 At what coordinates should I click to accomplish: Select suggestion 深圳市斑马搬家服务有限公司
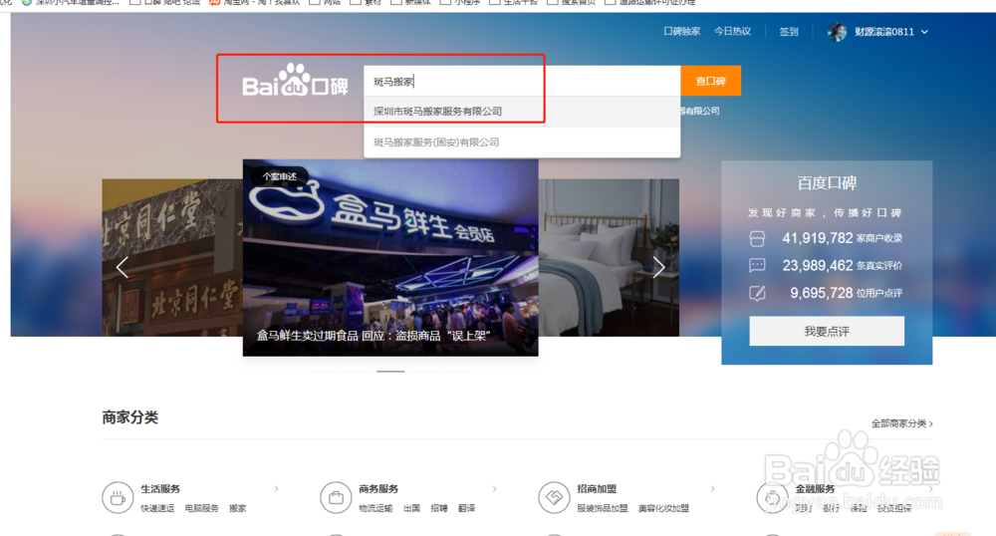coord(522,112)
